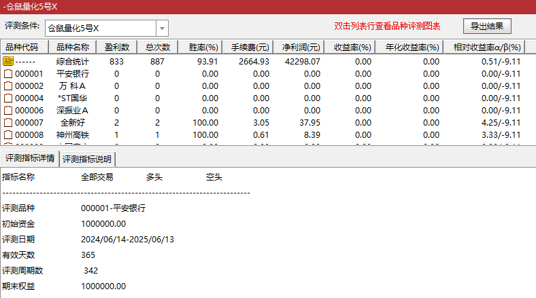The width and height of the screenshot is (536, 298).
Task: Click the document icon beside code 000007
Action: [x=8, y=123]
